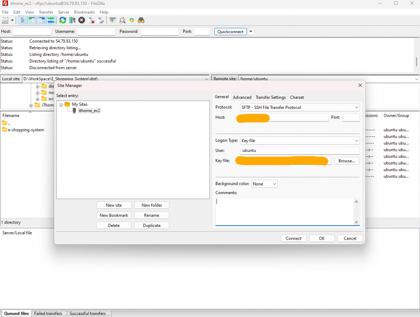Switch to the Advanced tab
This screenshot has width=420, height=317.
click(x=242, y=97)
